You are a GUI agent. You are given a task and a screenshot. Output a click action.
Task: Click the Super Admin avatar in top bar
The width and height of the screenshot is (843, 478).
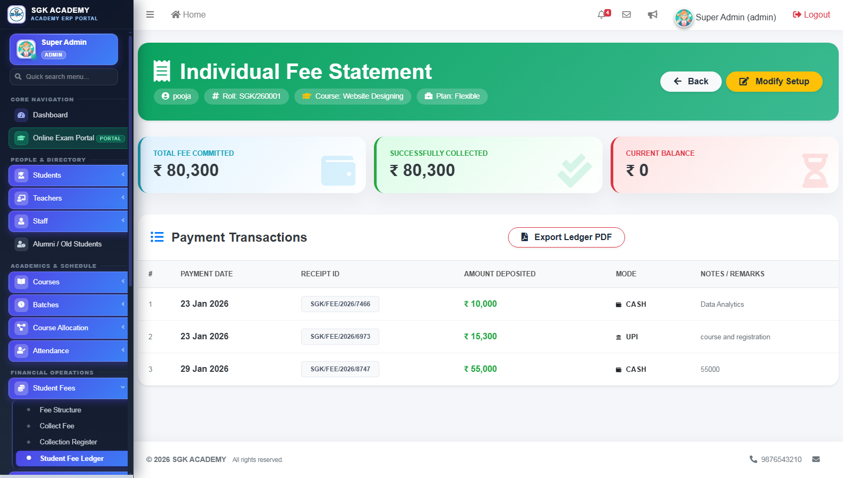tap(684, 18)
